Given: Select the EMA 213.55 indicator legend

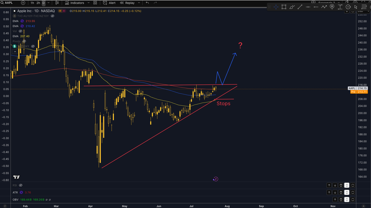Looking at the screenshot, I should click(x=24, y=21).
